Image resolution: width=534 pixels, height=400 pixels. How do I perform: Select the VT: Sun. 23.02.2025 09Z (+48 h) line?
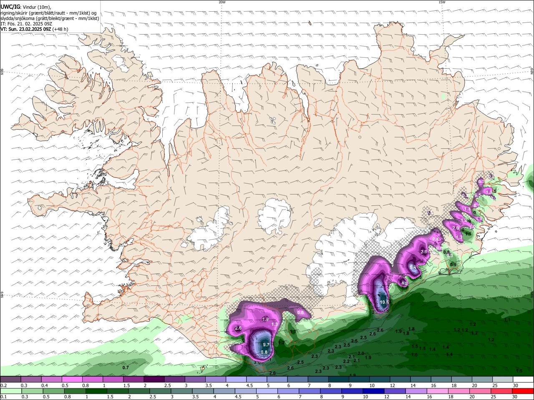pyautogui.click(x=34, y=29)
